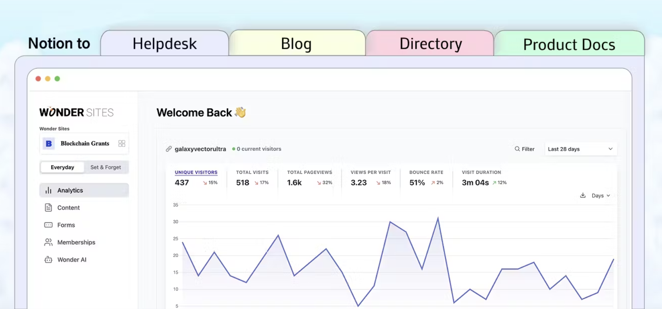Click the Content document icon

[48, 208]
